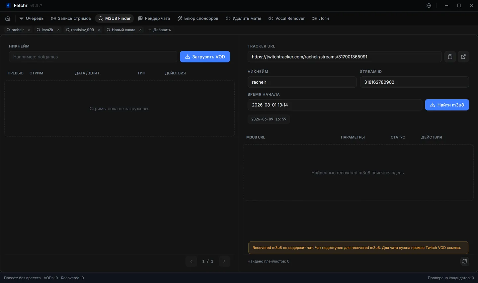Click the Tracker URL input field

(x=345, y=57)
